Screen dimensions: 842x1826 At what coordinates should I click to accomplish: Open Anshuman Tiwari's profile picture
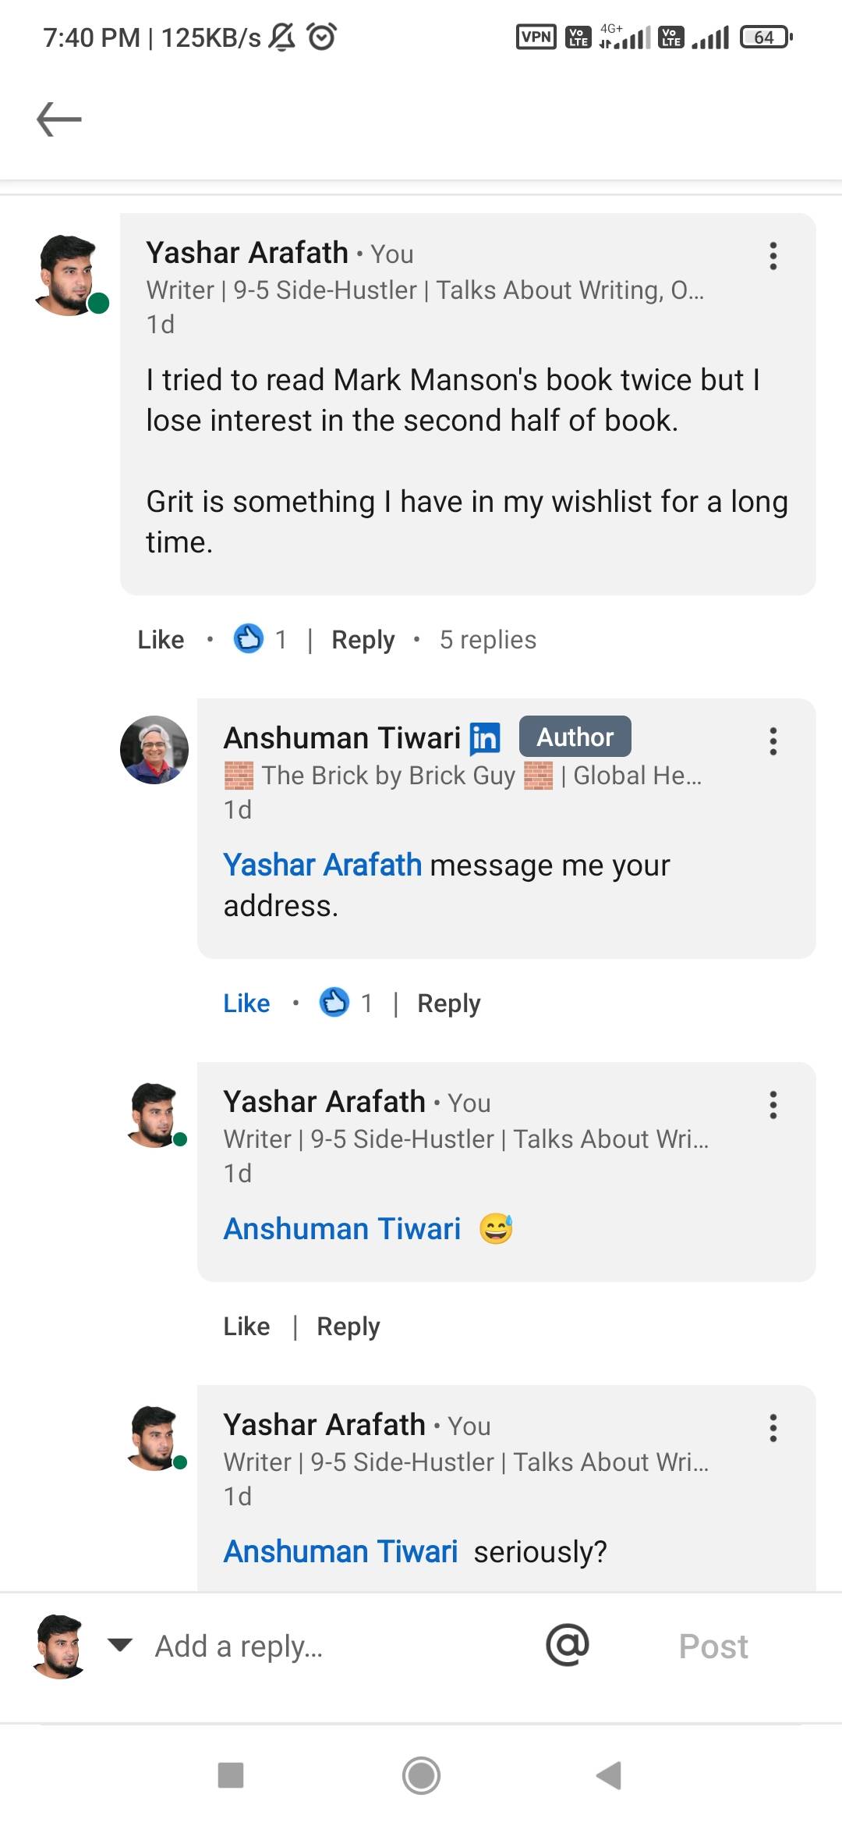pyautogui.click(x=154, y=750)
